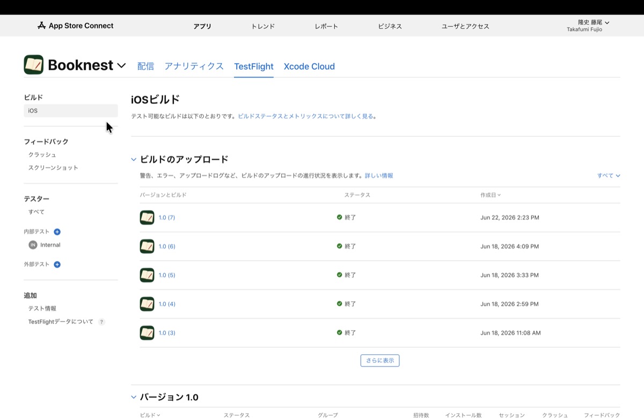The height and width of the screenshot is (418, 644).
Task: Click the インストール数 column header
Action: (x=463, y=415)
